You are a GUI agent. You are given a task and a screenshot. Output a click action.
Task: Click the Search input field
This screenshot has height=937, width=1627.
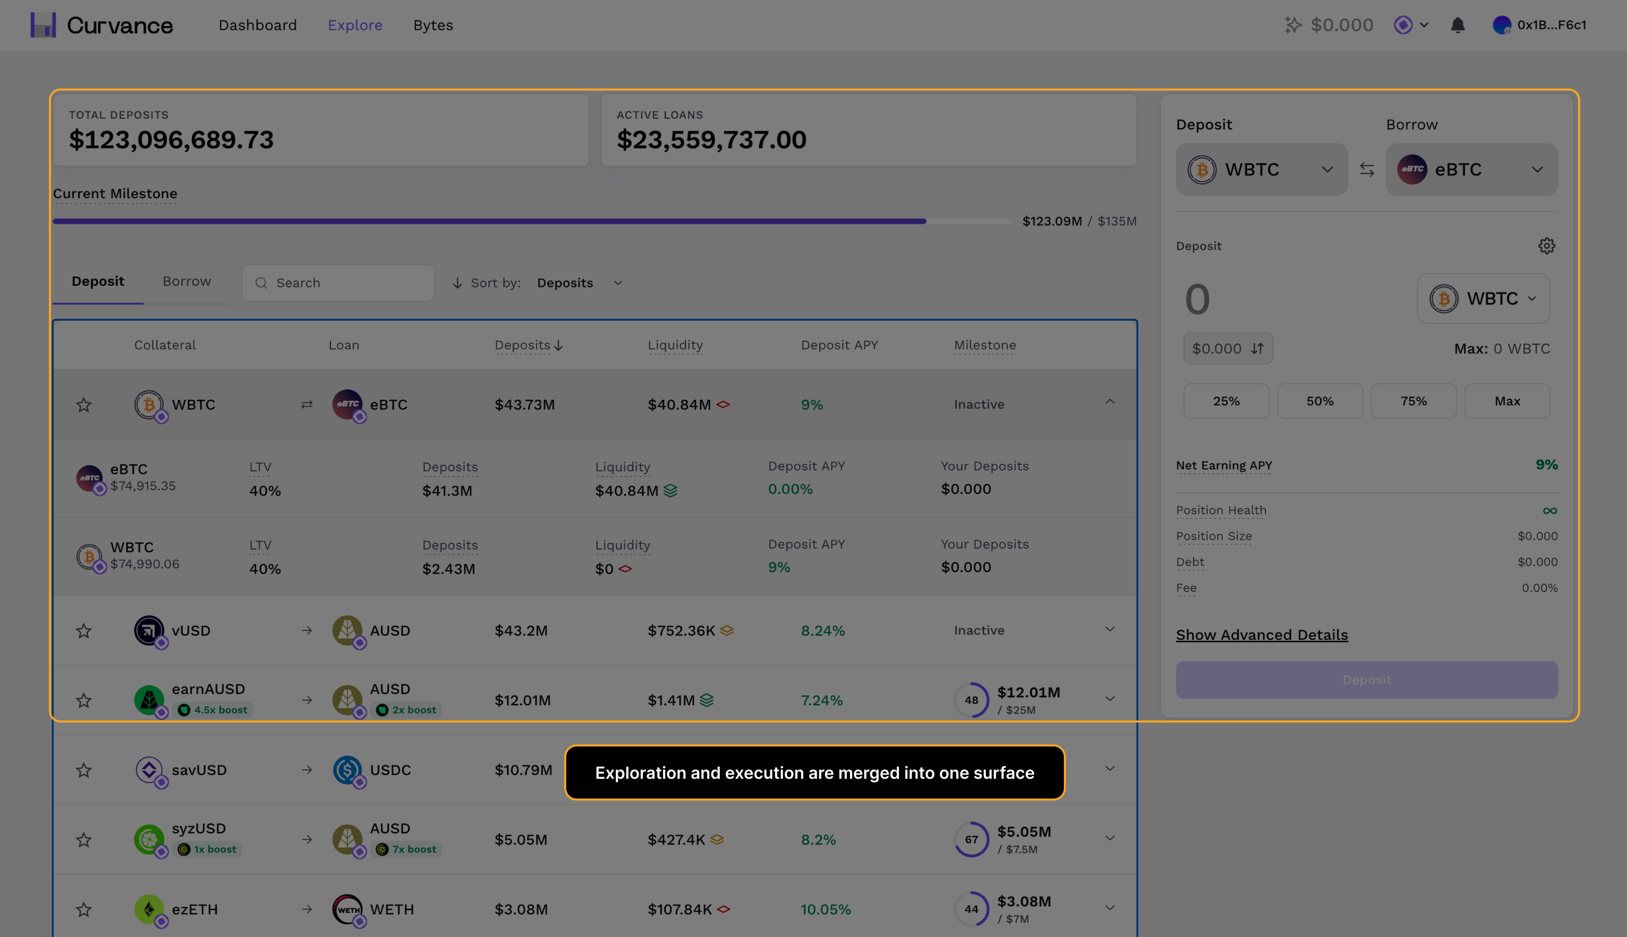(x=338, y=283)
